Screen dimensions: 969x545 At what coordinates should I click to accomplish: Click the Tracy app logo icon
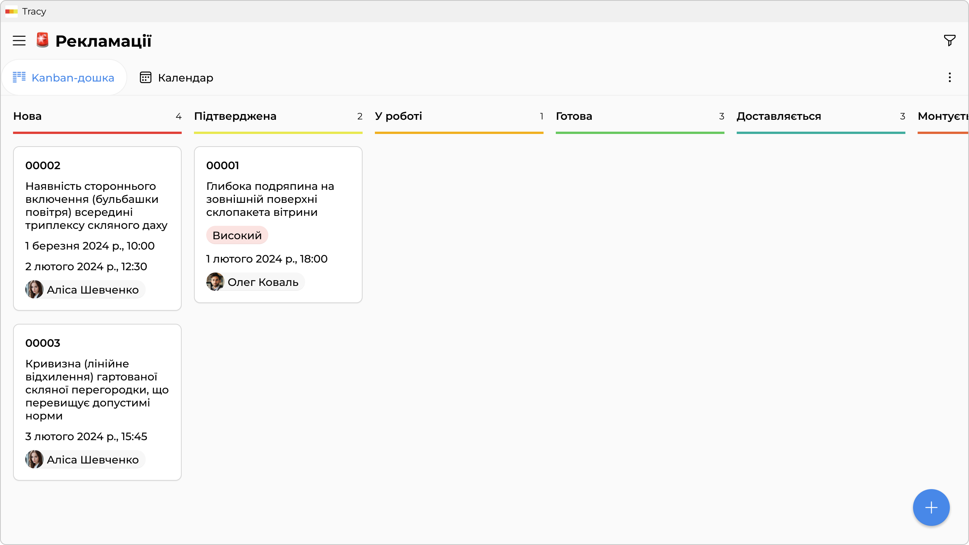pyautogui.click(x=11, y=11)
